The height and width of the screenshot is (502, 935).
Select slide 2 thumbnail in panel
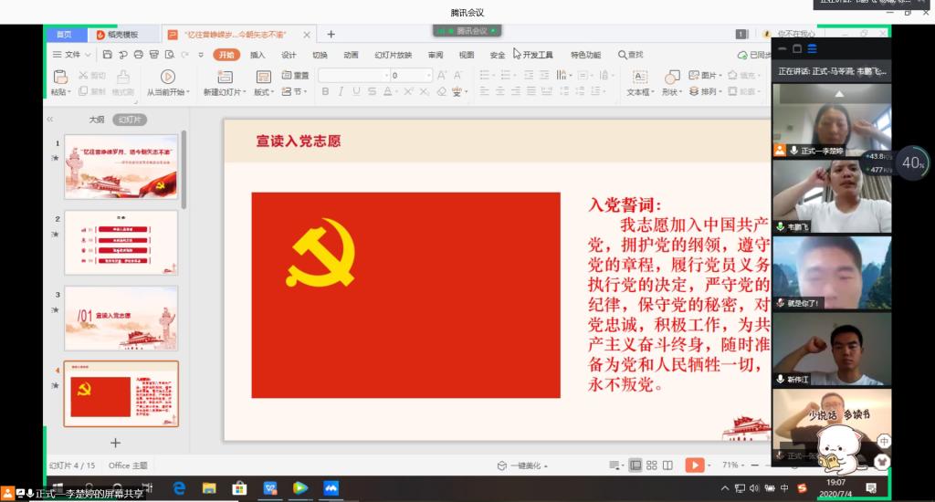pos(121,242)
